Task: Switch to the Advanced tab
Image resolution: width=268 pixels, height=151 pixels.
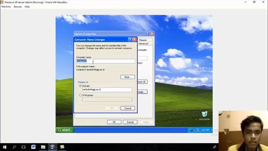Action: (144, 44)
